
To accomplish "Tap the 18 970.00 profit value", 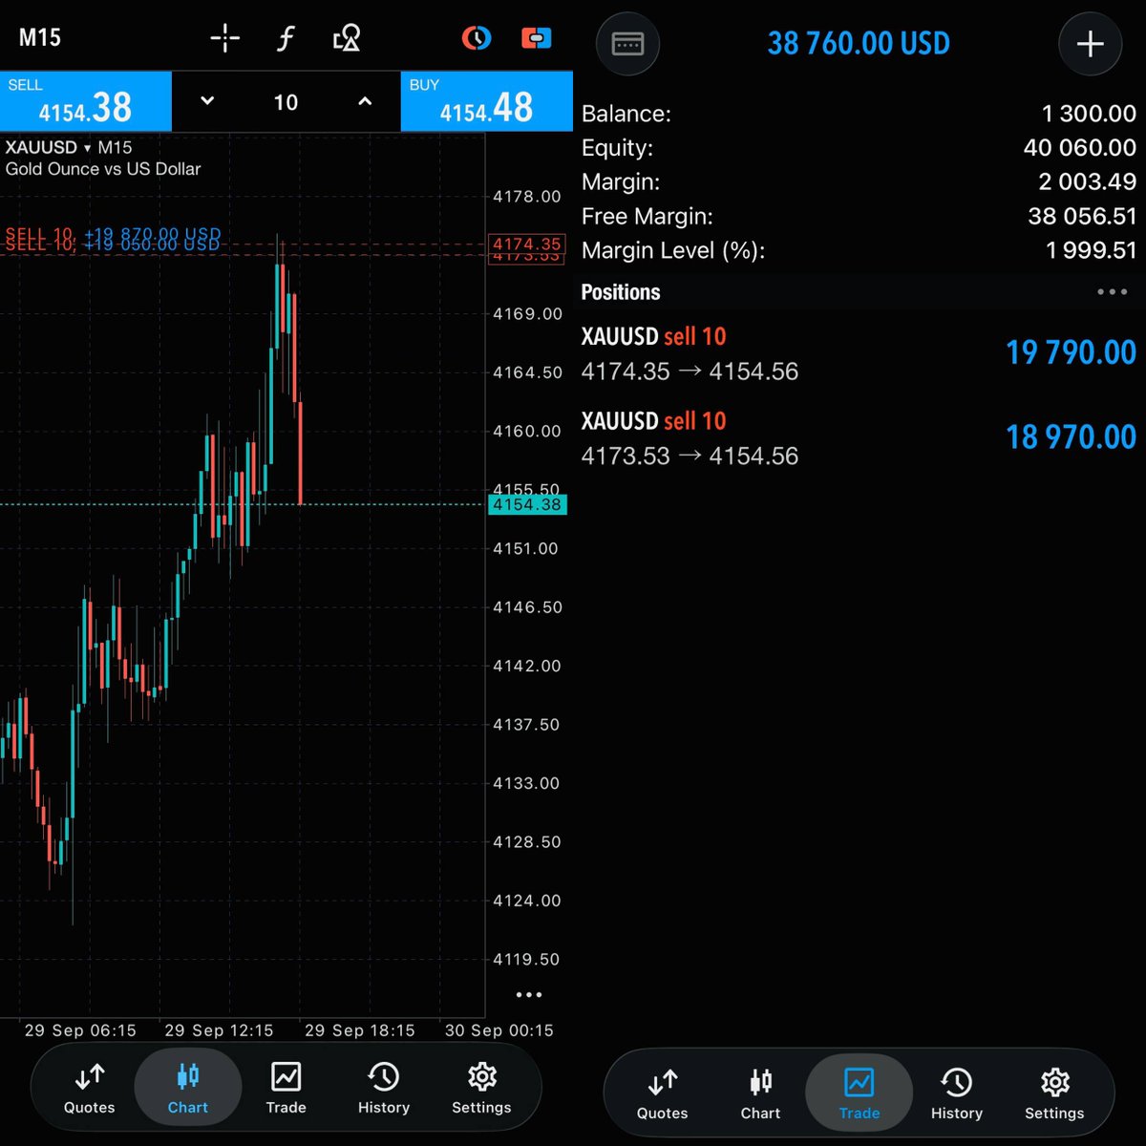I will click(1071, 437).
